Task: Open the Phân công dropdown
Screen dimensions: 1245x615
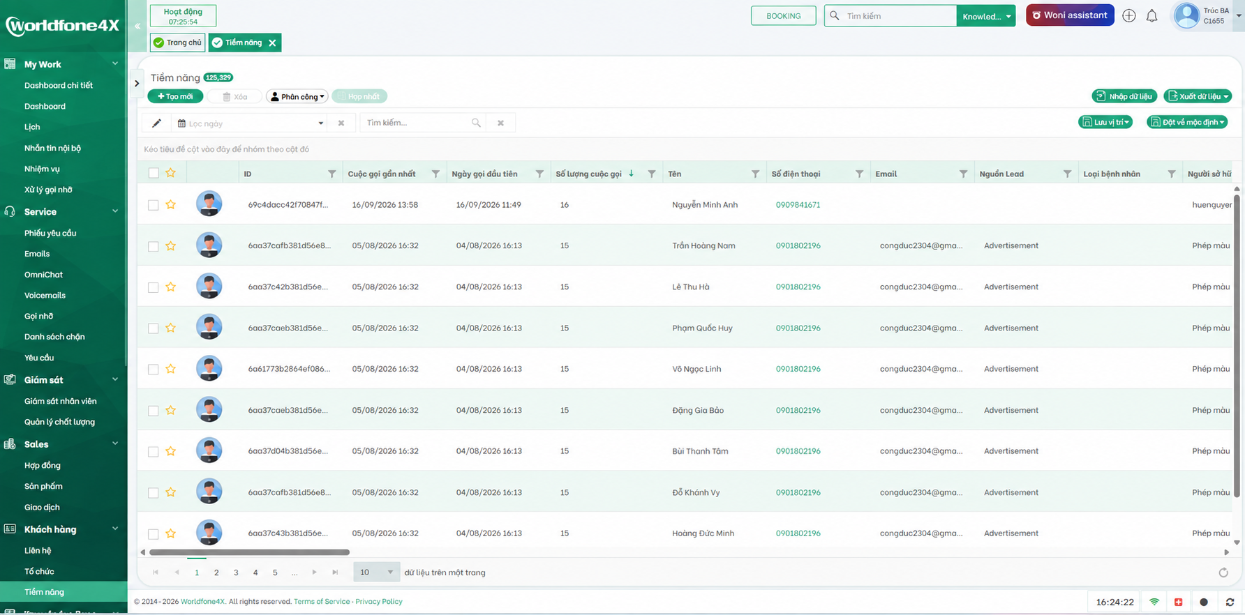Action: [x=297, y=96]
